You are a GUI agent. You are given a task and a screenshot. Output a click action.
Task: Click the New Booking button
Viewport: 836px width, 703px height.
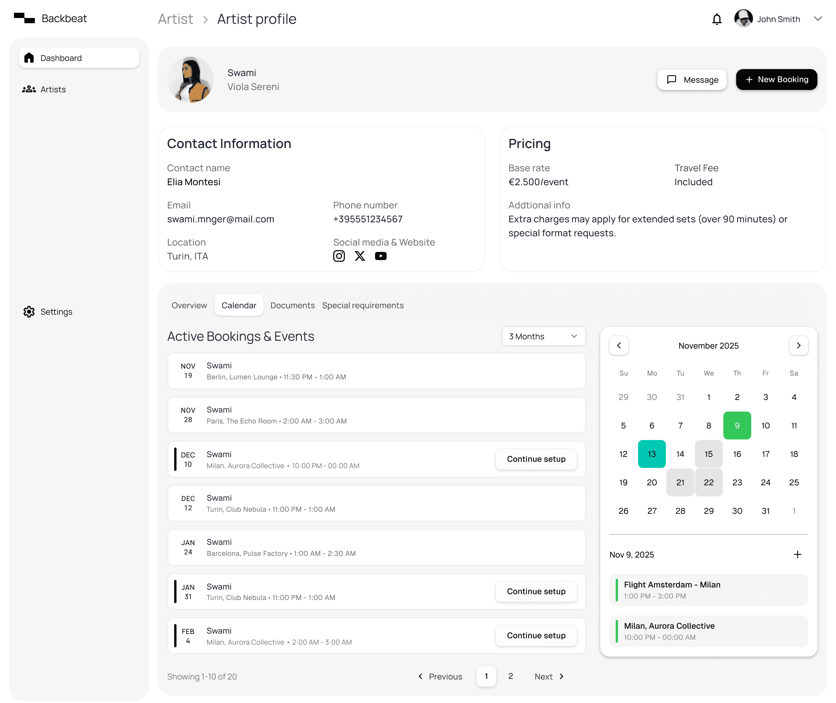776,79
